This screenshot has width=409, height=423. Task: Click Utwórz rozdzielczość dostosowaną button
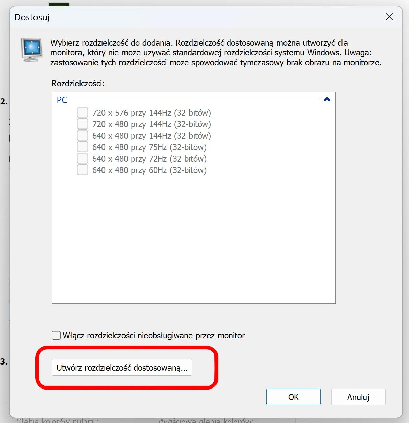pyautogui.click(x=122, y=368)
